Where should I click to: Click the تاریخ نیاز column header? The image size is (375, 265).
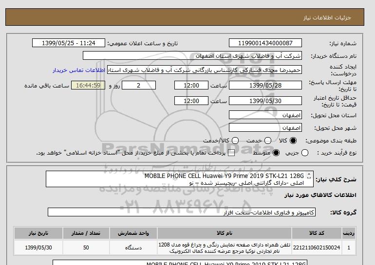[x=38, y=233]
